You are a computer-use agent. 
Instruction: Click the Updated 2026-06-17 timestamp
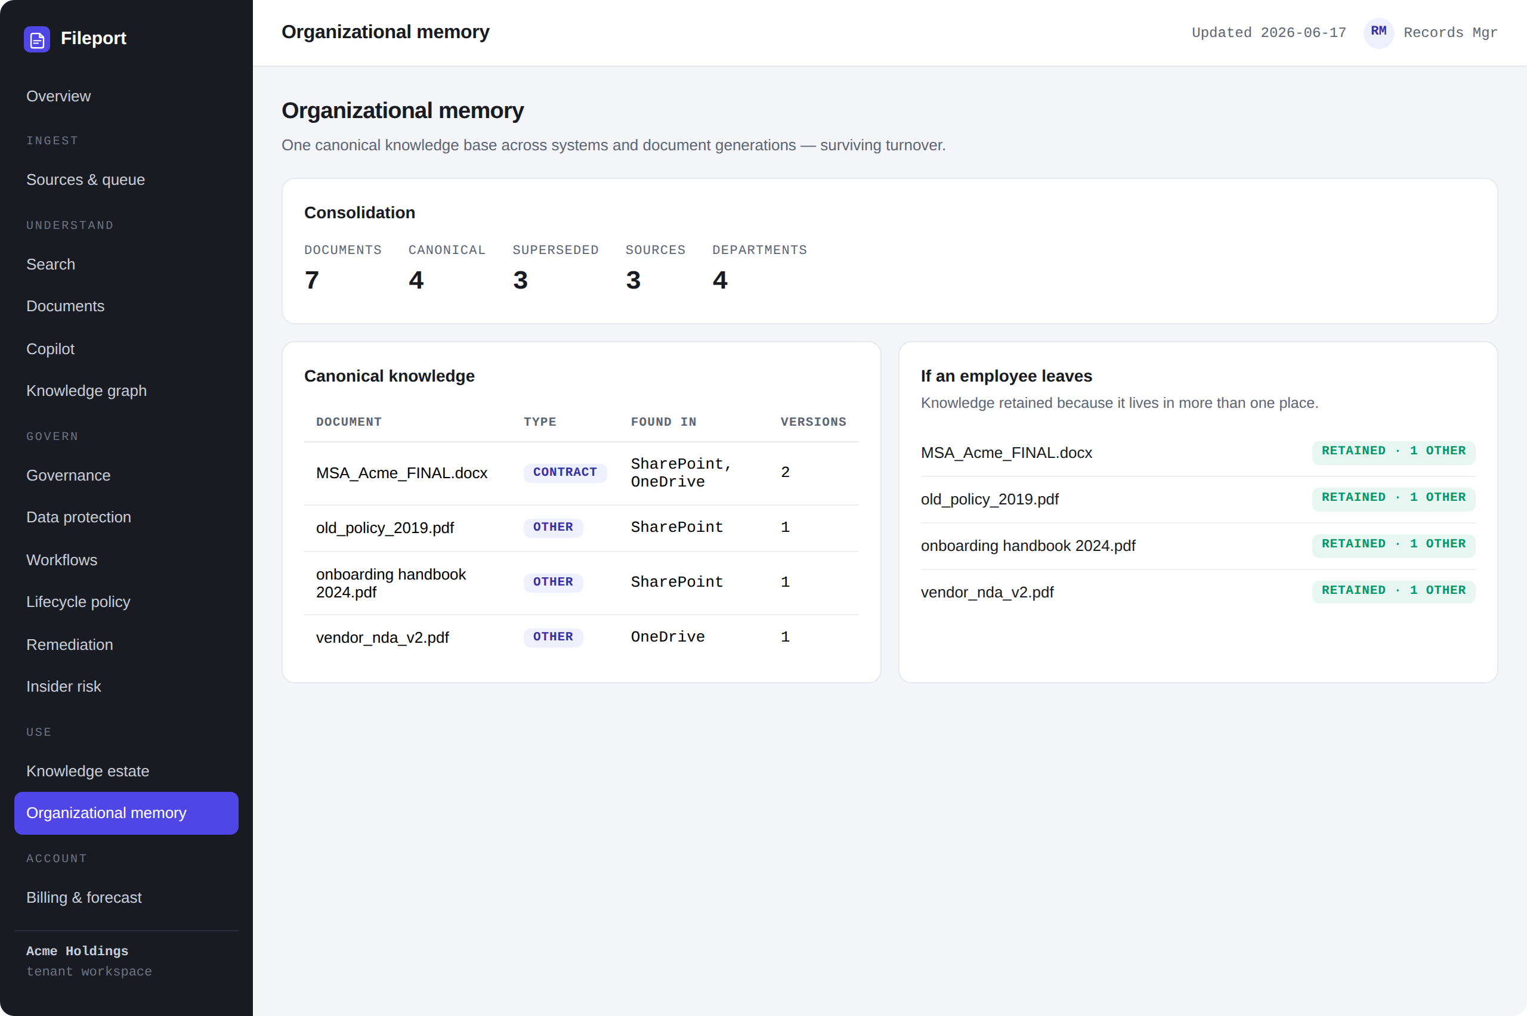pos(1269,32)
